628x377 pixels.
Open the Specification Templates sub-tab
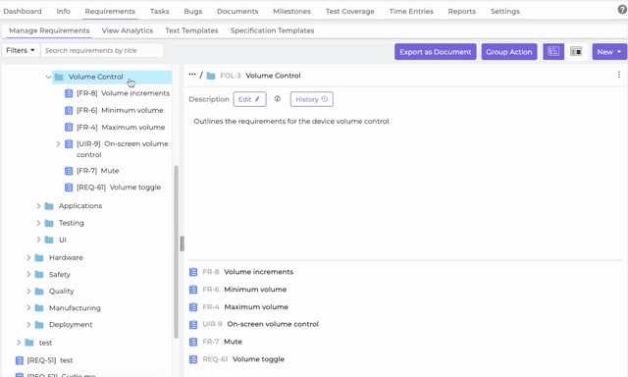(273, 30)
